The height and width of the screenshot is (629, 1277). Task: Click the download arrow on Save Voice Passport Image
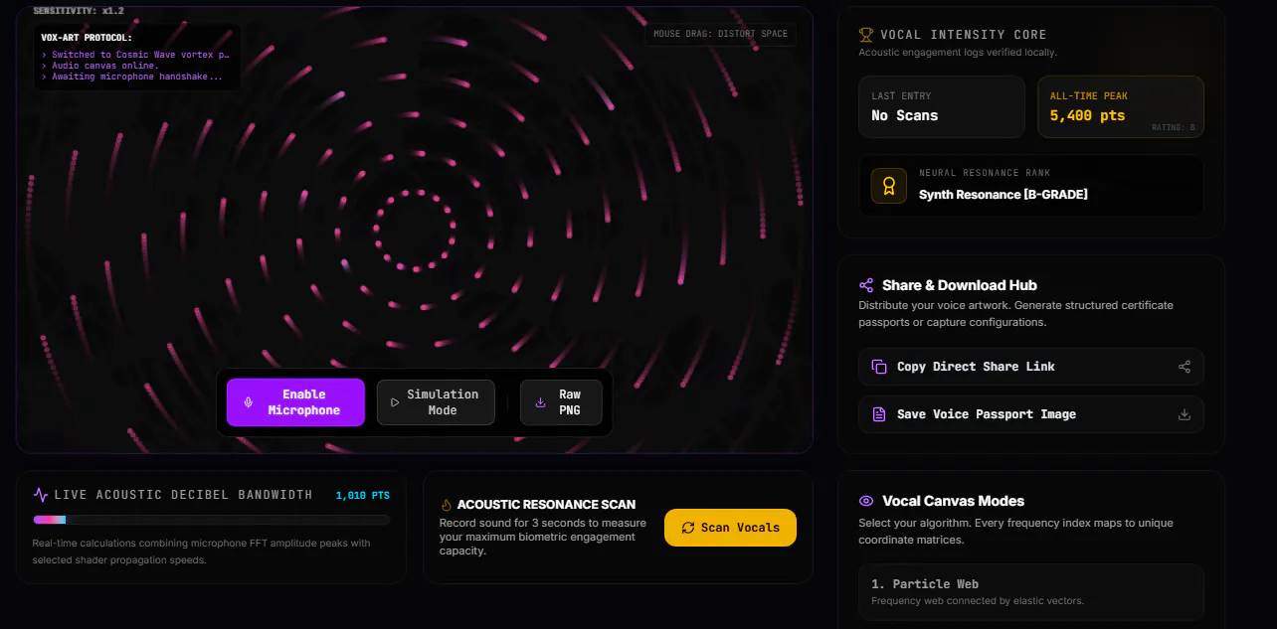coord(1185,414)
